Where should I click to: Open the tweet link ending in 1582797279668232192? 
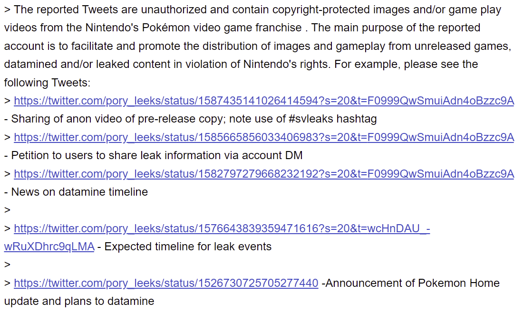(x=264, y=174)
